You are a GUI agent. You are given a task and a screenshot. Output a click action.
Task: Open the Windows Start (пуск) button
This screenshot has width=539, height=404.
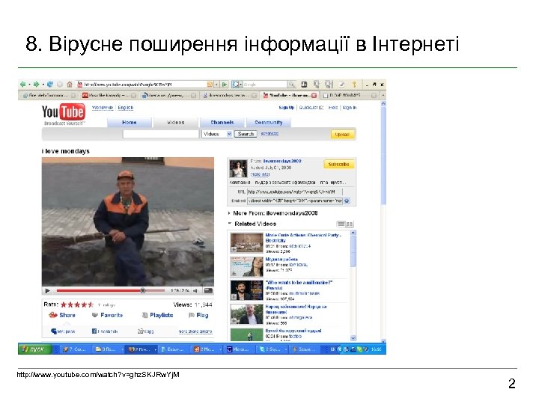click(x=34, y=349)
